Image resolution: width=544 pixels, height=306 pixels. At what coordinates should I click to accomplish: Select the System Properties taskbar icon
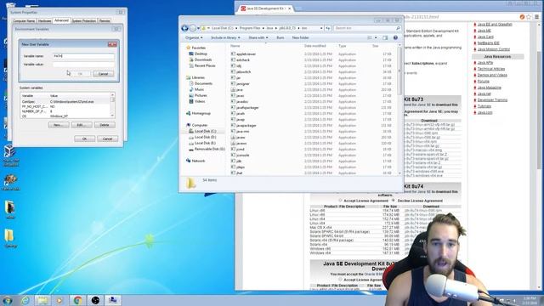[113, 300]
